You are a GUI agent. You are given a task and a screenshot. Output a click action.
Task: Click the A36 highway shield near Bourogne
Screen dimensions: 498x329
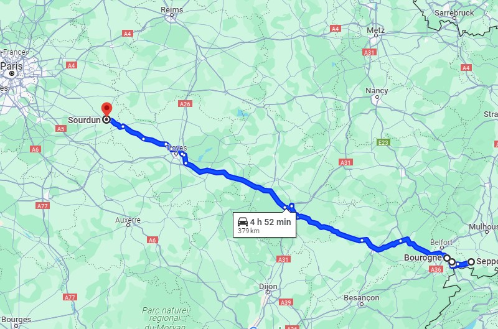tap(436, 269)
